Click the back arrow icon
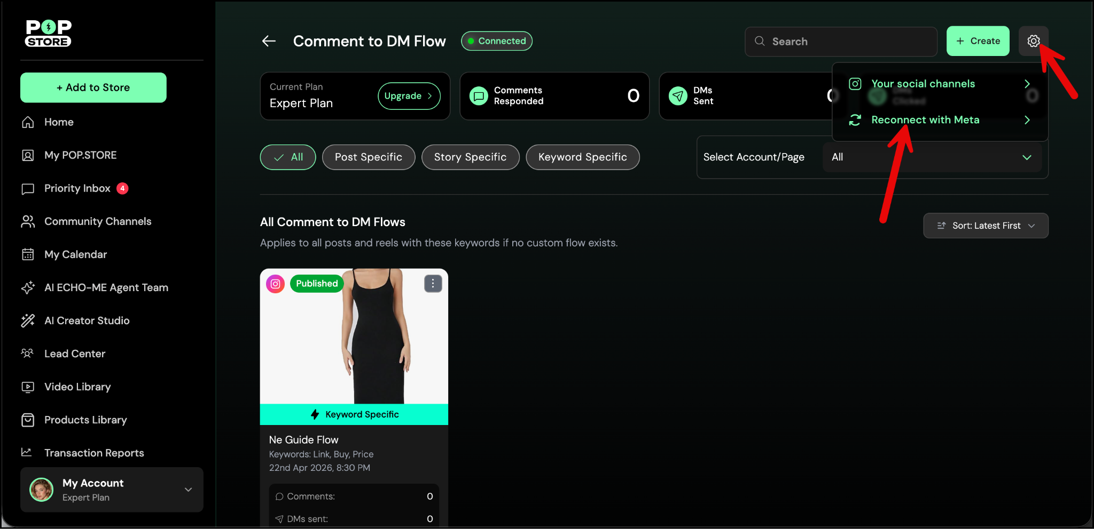Screen dimensions: 1094x529 [269, 41]
